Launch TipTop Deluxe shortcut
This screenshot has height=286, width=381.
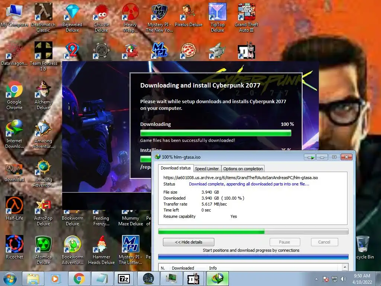tap(217, 18)
